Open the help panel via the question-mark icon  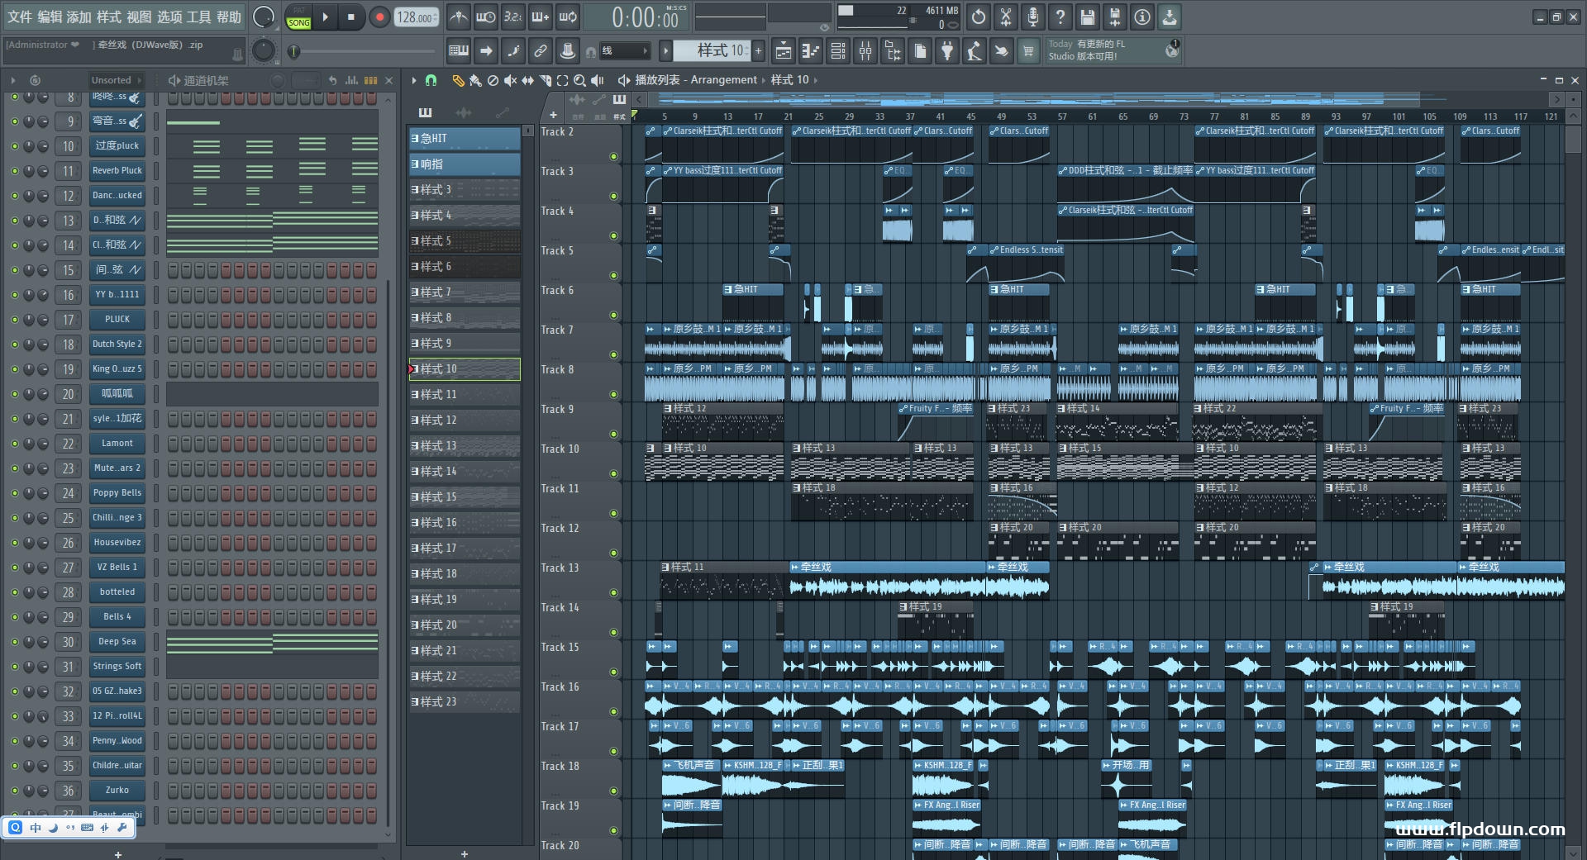click(1060, 17)
